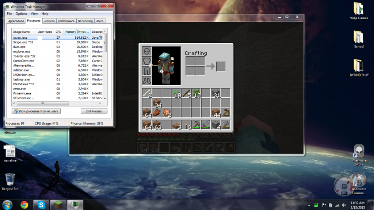Click the process list scroll up arrow

[105, 31]
